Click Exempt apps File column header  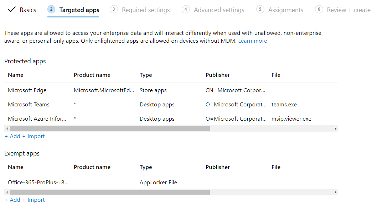point(276,167)
